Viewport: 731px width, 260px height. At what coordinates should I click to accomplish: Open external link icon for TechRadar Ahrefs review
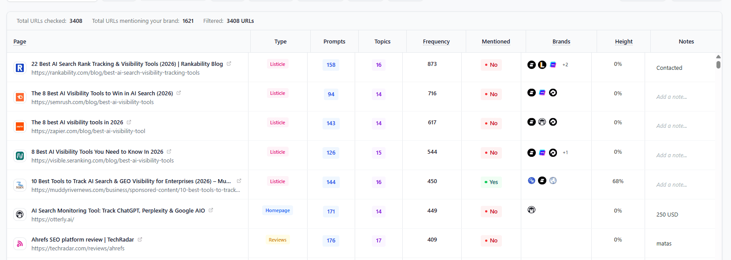pyautogui.click(x=140, y=239)
